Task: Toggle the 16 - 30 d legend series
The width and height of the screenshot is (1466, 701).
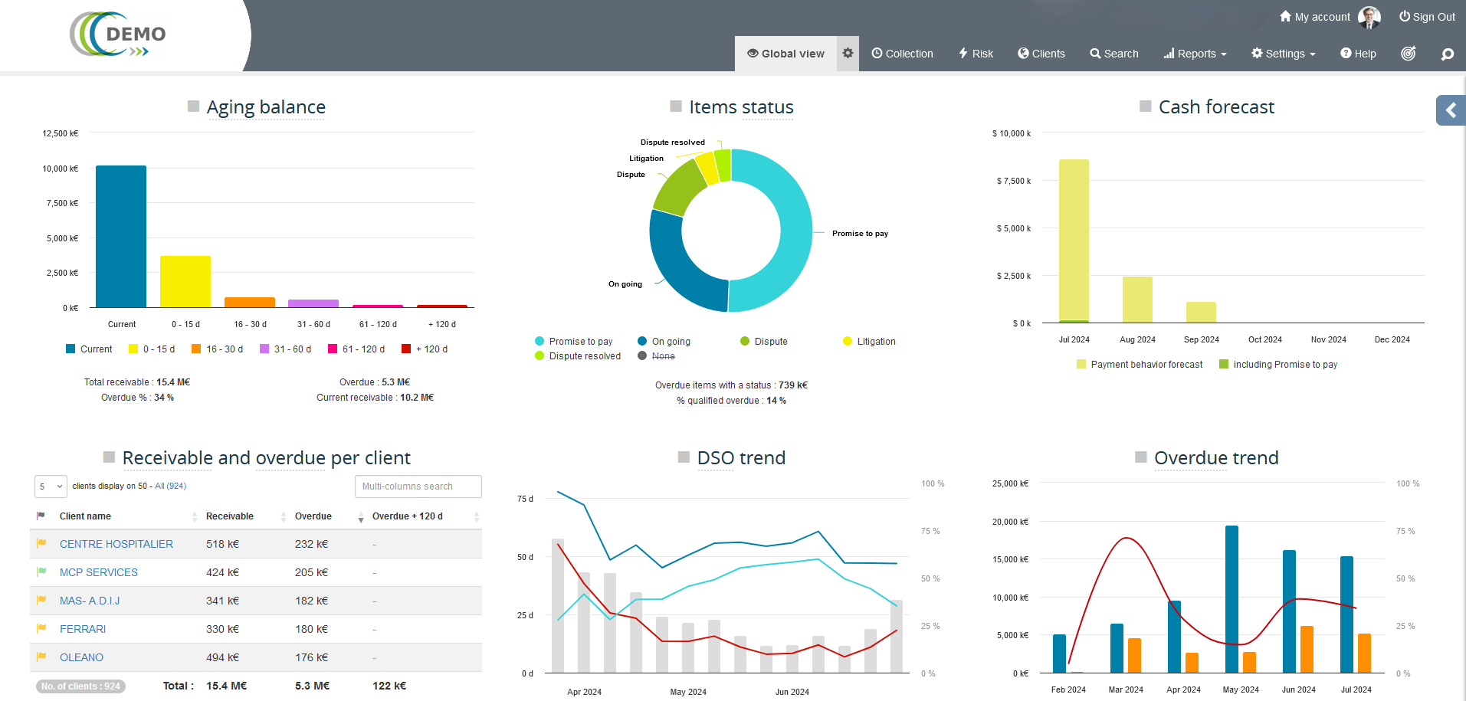Action: click(x=218, y=349)
